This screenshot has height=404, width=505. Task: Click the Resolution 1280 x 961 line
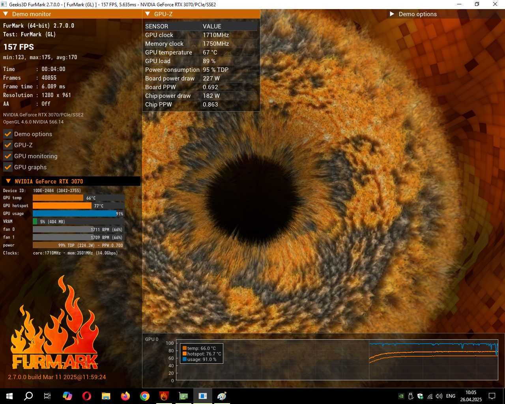click(37, 95)
